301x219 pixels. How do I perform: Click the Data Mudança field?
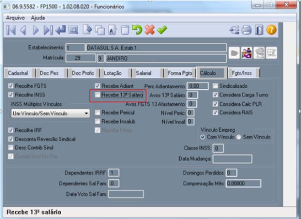click(233, 159)
